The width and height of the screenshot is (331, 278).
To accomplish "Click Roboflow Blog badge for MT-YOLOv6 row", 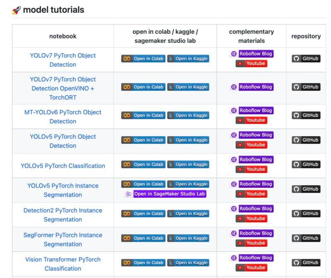I will [x=252, y=110].
